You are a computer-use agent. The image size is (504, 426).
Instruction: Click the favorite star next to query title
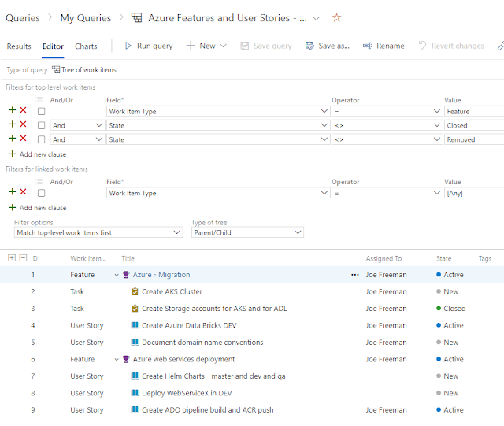point(336,17)
